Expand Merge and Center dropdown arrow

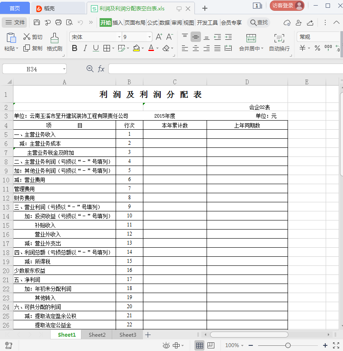pos(262,48)
